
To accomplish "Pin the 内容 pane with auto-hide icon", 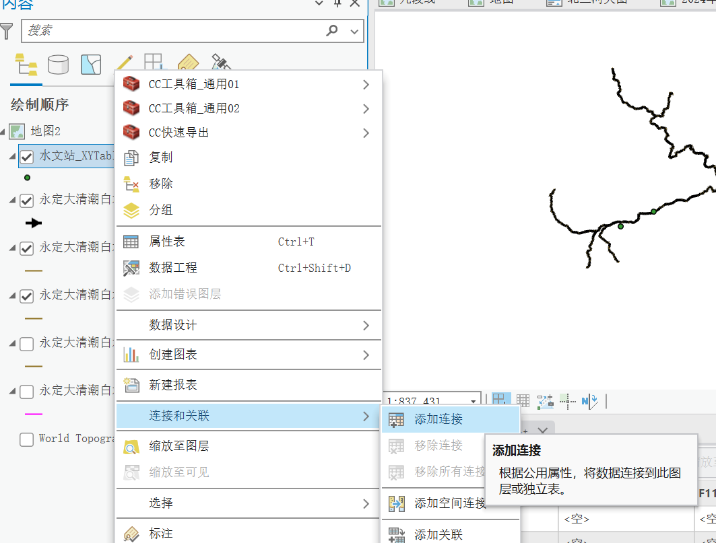I will 337,3.
